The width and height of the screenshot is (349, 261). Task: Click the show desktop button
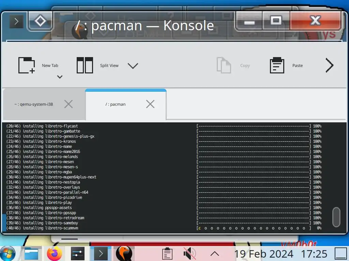341,254
